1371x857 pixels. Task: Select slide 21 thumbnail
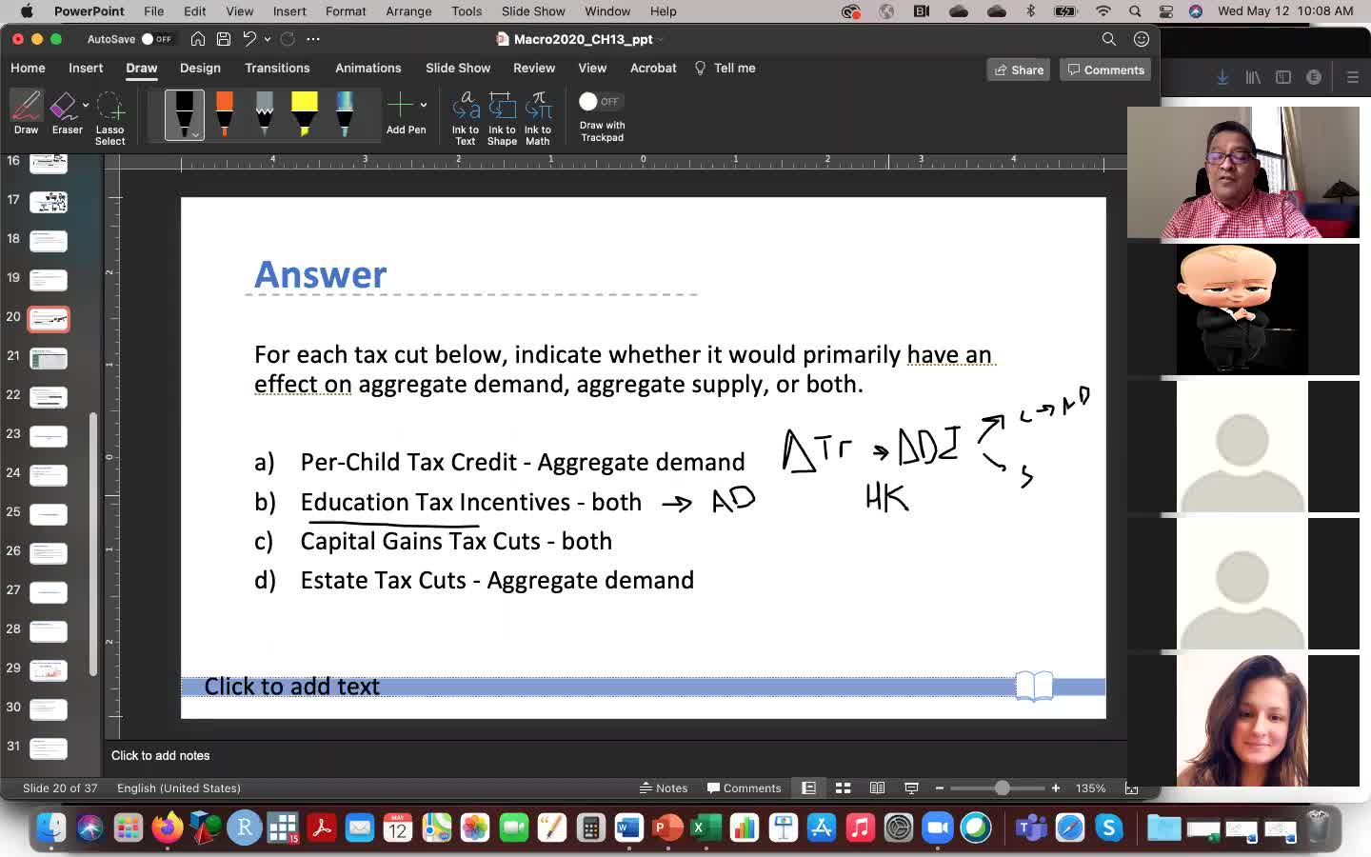49,358
